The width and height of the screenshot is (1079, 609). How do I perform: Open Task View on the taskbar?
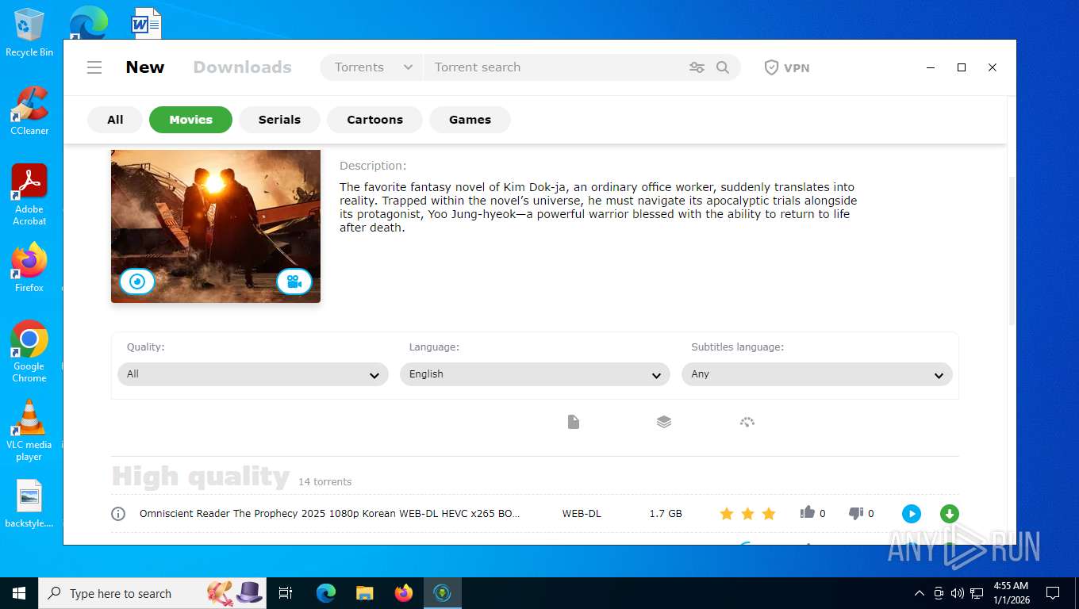pyautogui.click(x=286, y=593)
